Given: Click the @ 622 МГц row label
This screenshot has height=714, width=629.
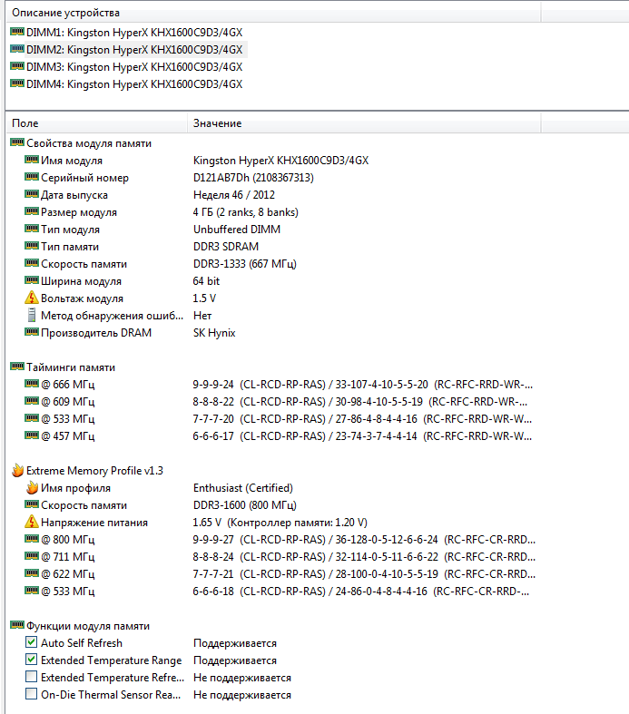Looking at the screenshot, I should click(x=68, y=574).
